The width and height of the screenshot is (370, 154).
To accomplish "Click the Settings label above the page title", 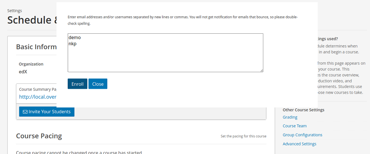I will [15, 11].
